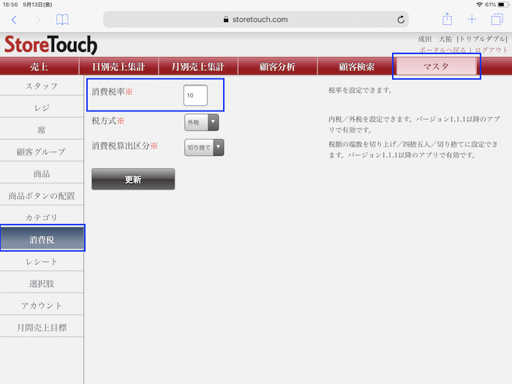
Task: Tap the storetouch.com address bar
Action: (x=255, y=20)
